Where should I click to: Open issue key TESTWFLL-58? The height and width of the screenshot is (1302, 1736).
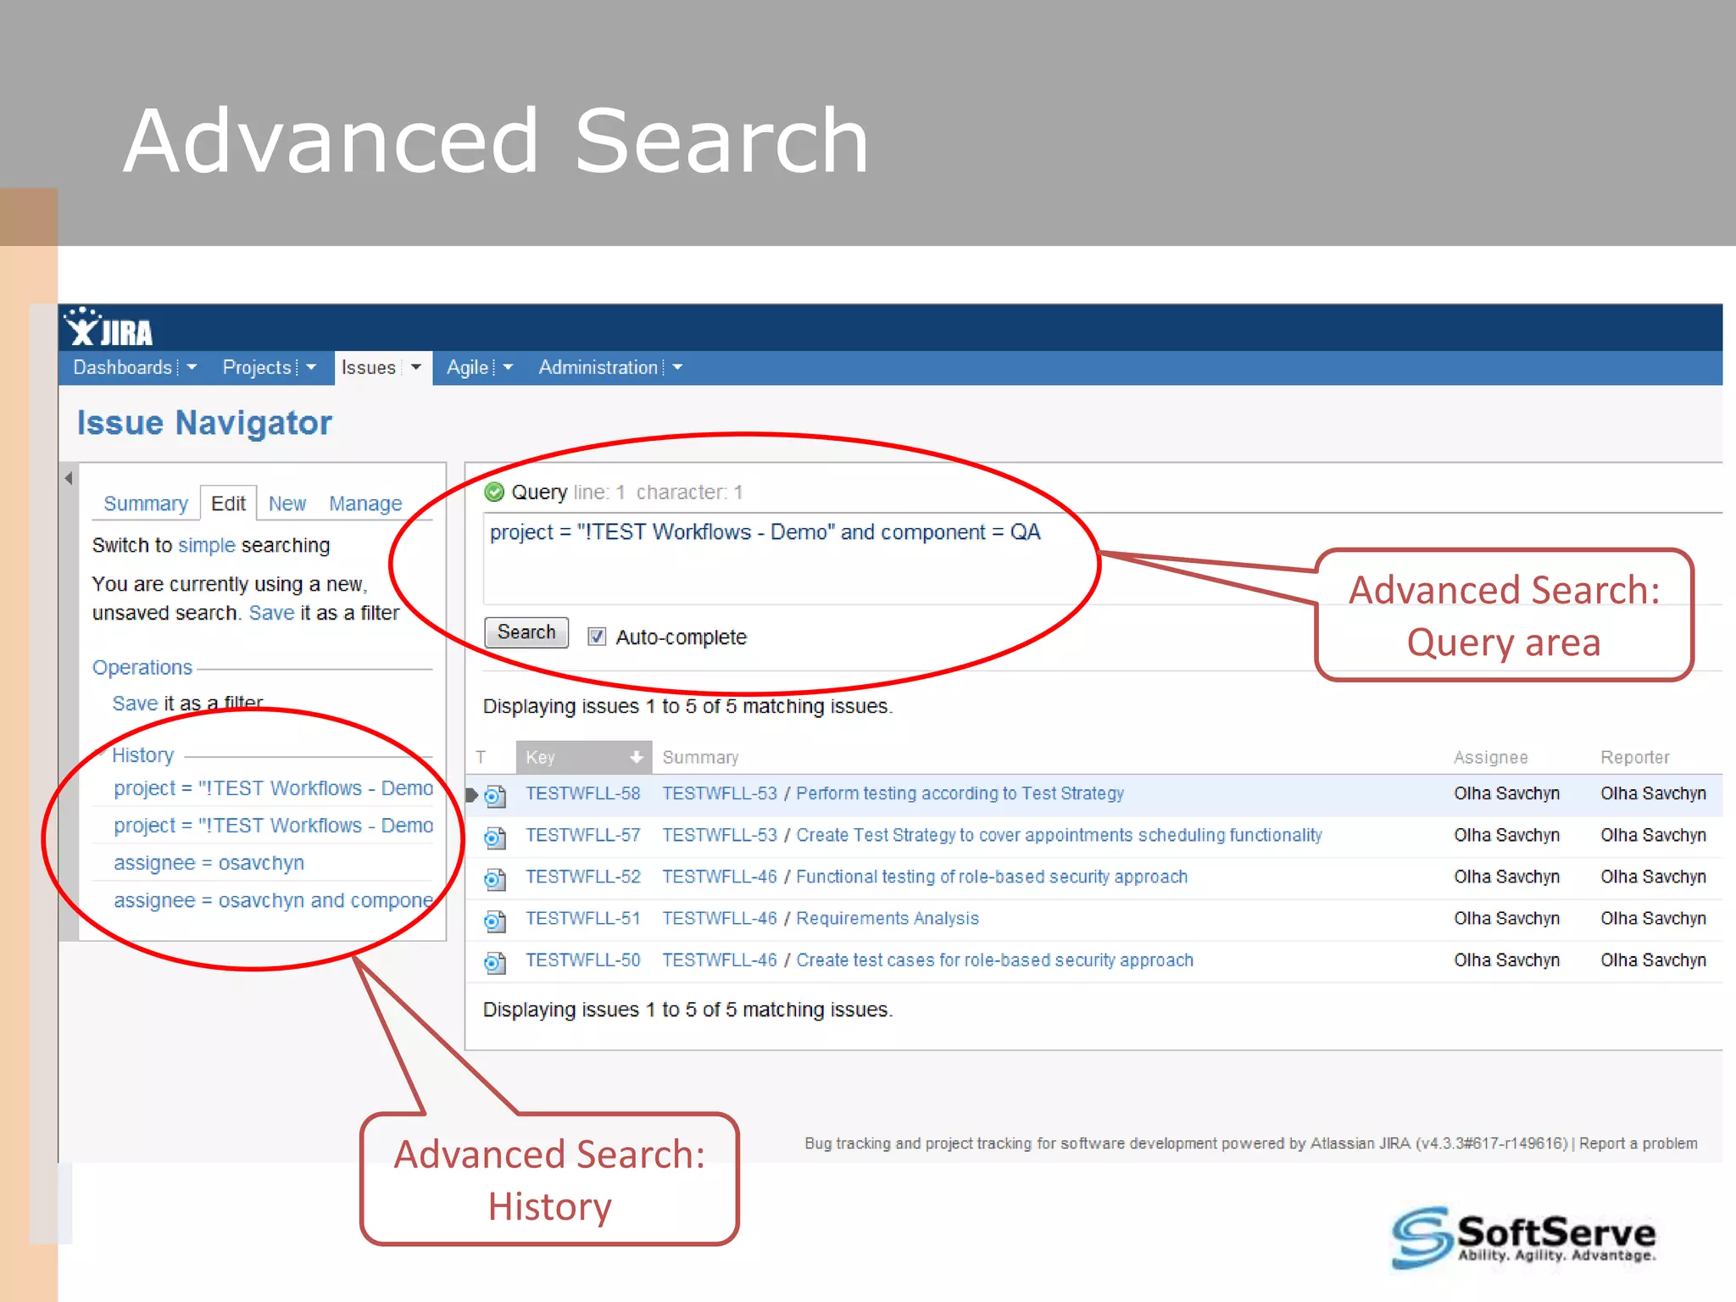coord(582,793)
